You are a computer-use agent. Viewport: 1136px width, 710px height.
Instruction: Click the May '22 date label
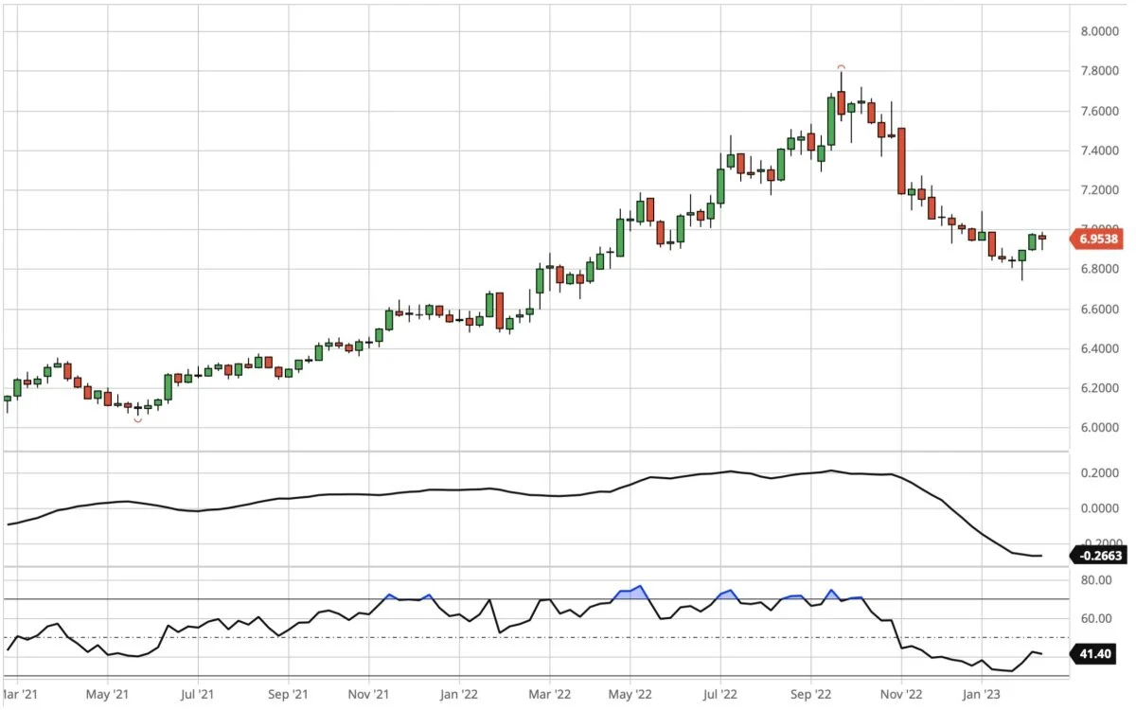pos(629,693)
